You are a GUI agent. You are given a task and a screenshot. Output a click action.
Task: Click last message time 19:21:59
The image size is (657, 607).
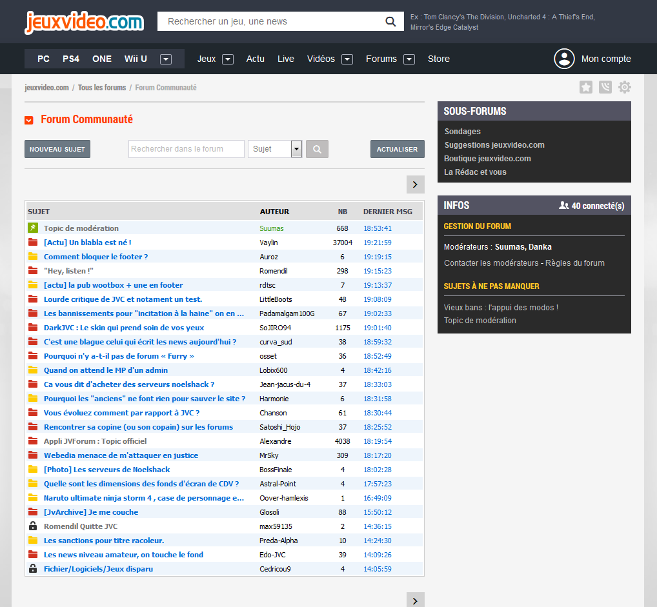(378, 243)
